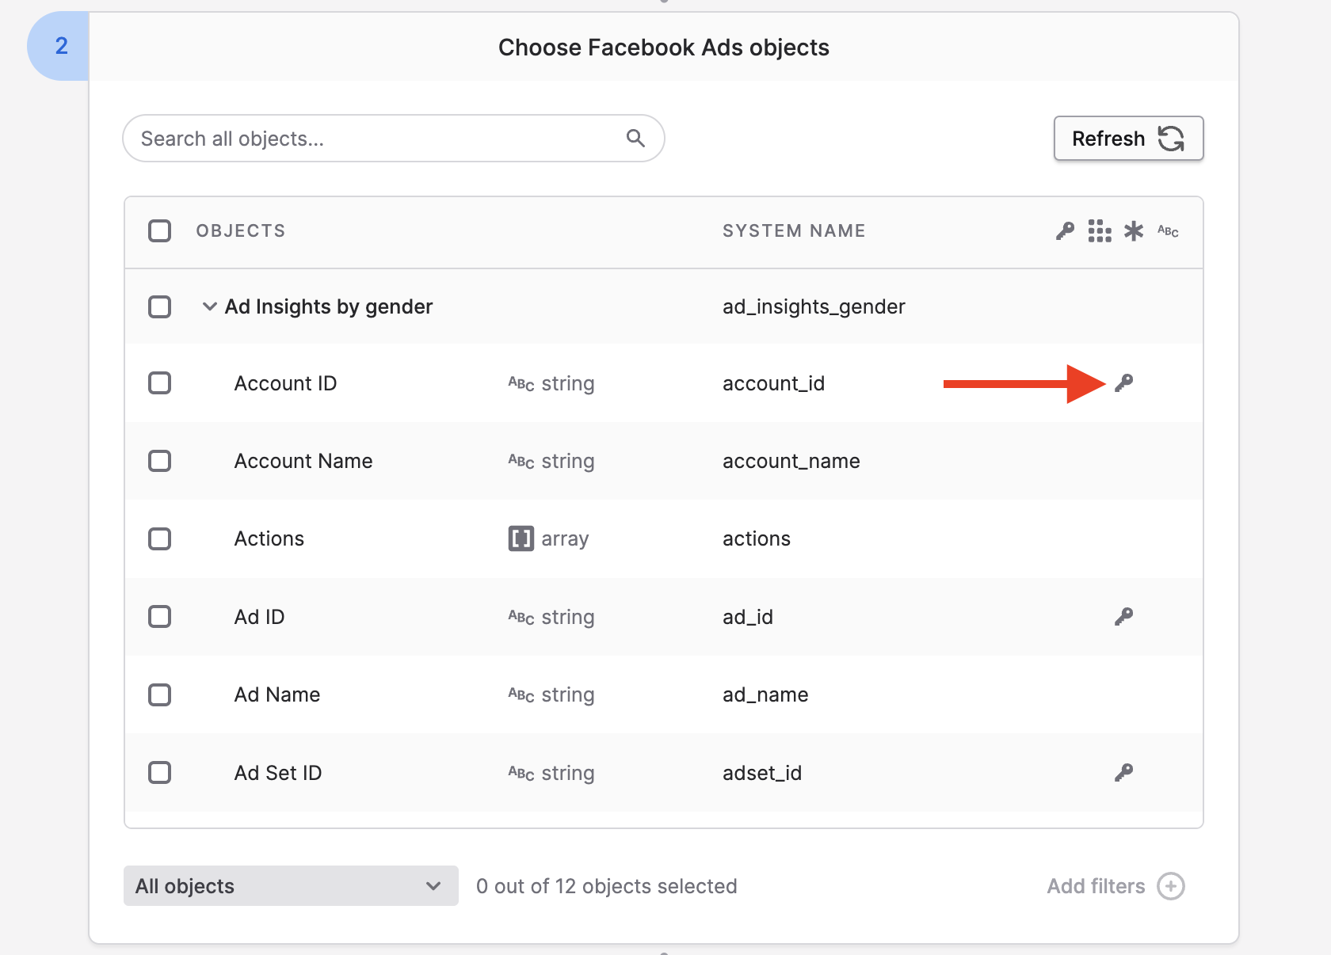
Task: Click the array type icon for Actions
Action: click(x=521, y=538)
